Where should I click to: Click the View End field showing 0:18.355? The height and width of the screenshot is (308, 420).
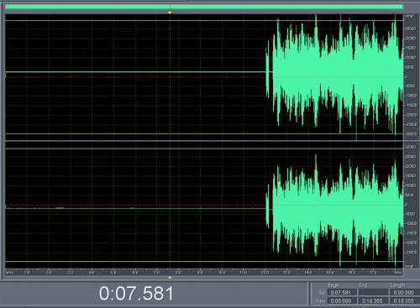tap(374, 301)
